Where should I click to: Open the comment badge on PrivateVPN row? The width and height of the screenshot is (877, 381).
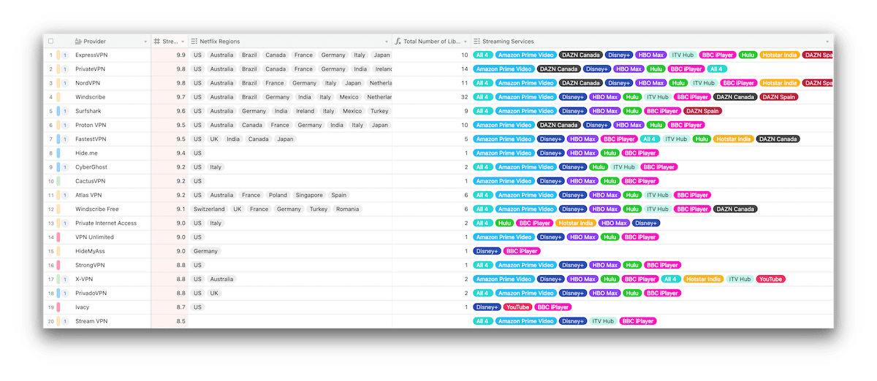tap(64, 69)
